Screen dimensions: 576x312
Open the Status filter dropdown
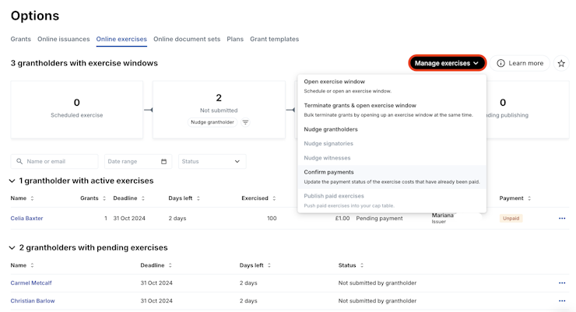(212, 162)
